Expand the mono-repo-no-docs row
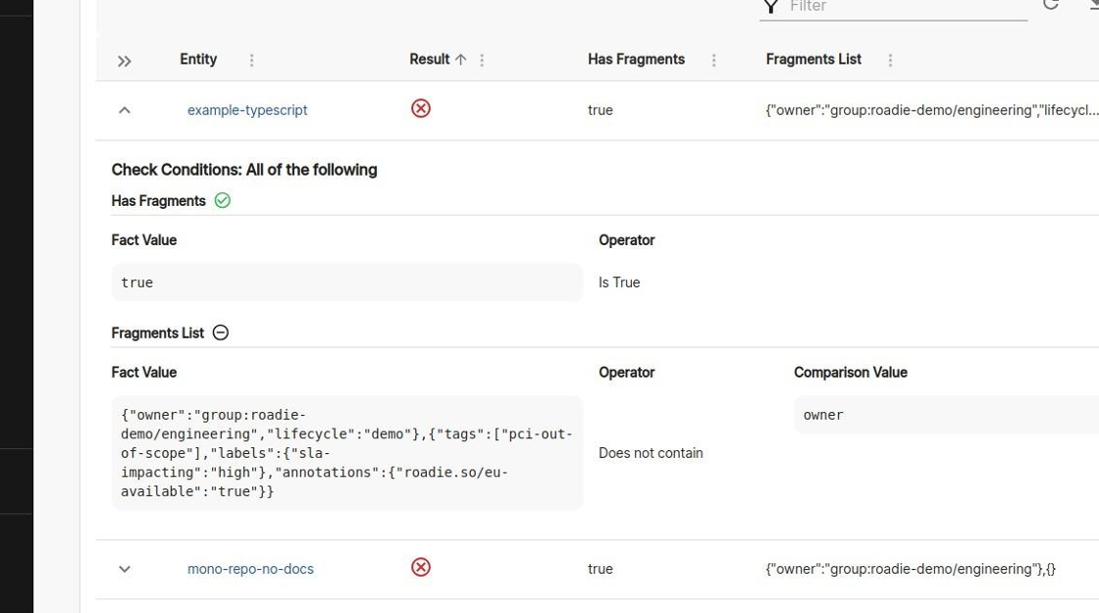The height and width of the screenshot is (613, 1099). tap(125, 569)
